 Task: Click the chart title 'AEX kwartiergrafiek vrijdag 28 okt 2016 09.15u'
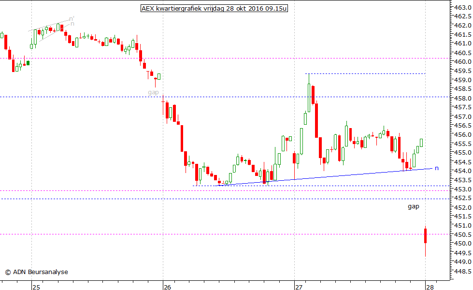[x=214, y=8]
